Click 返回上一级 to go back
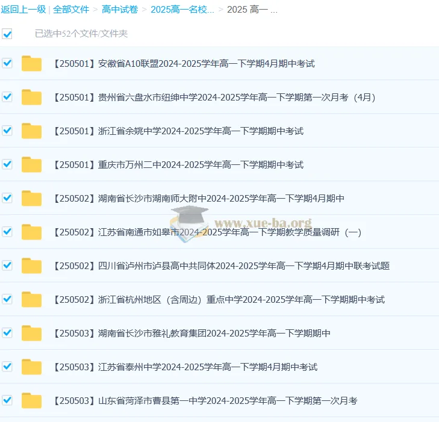The image size is (439, 422). (x=22, y=10)
